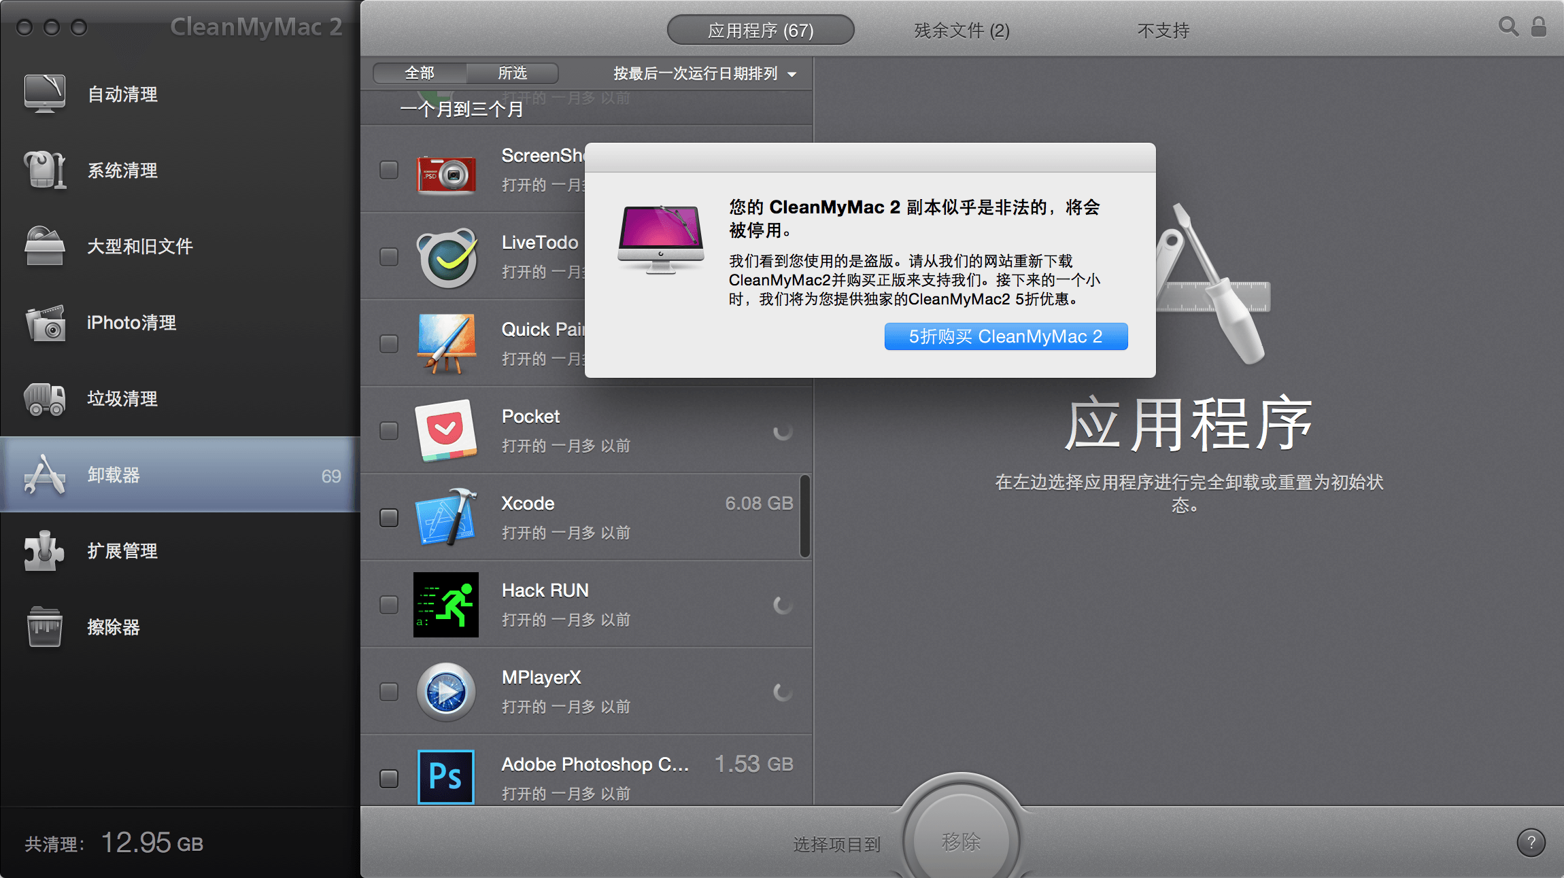Check the ScreenShot app checkbox
This screenshot has width=1564, height=878.
pyautogui.click(x=389, y=170)
